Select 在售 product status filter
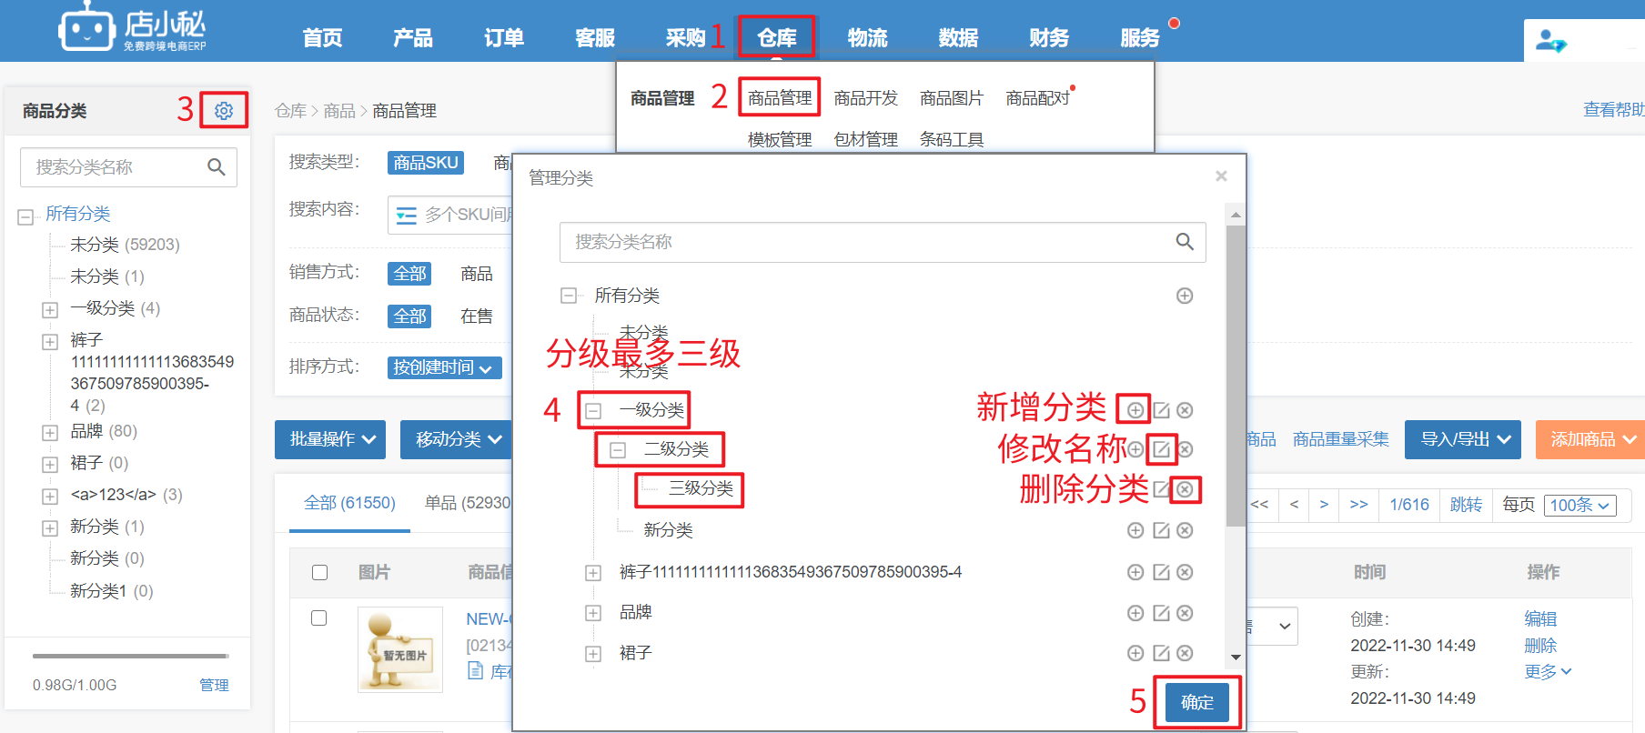Viewport: 1645px width, 733px height. (477, 316)
